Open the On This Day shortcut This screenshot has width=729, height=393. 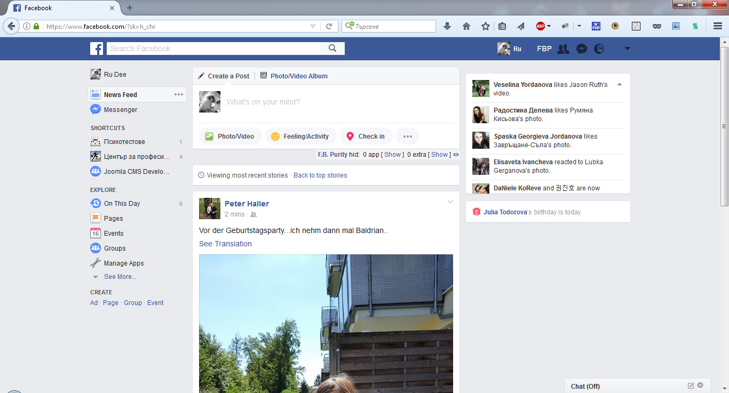point(122,204)
